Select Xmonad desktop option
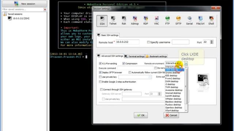Image resolution: width=234 pixels, height=131 pixels. (x=175, y=93)
